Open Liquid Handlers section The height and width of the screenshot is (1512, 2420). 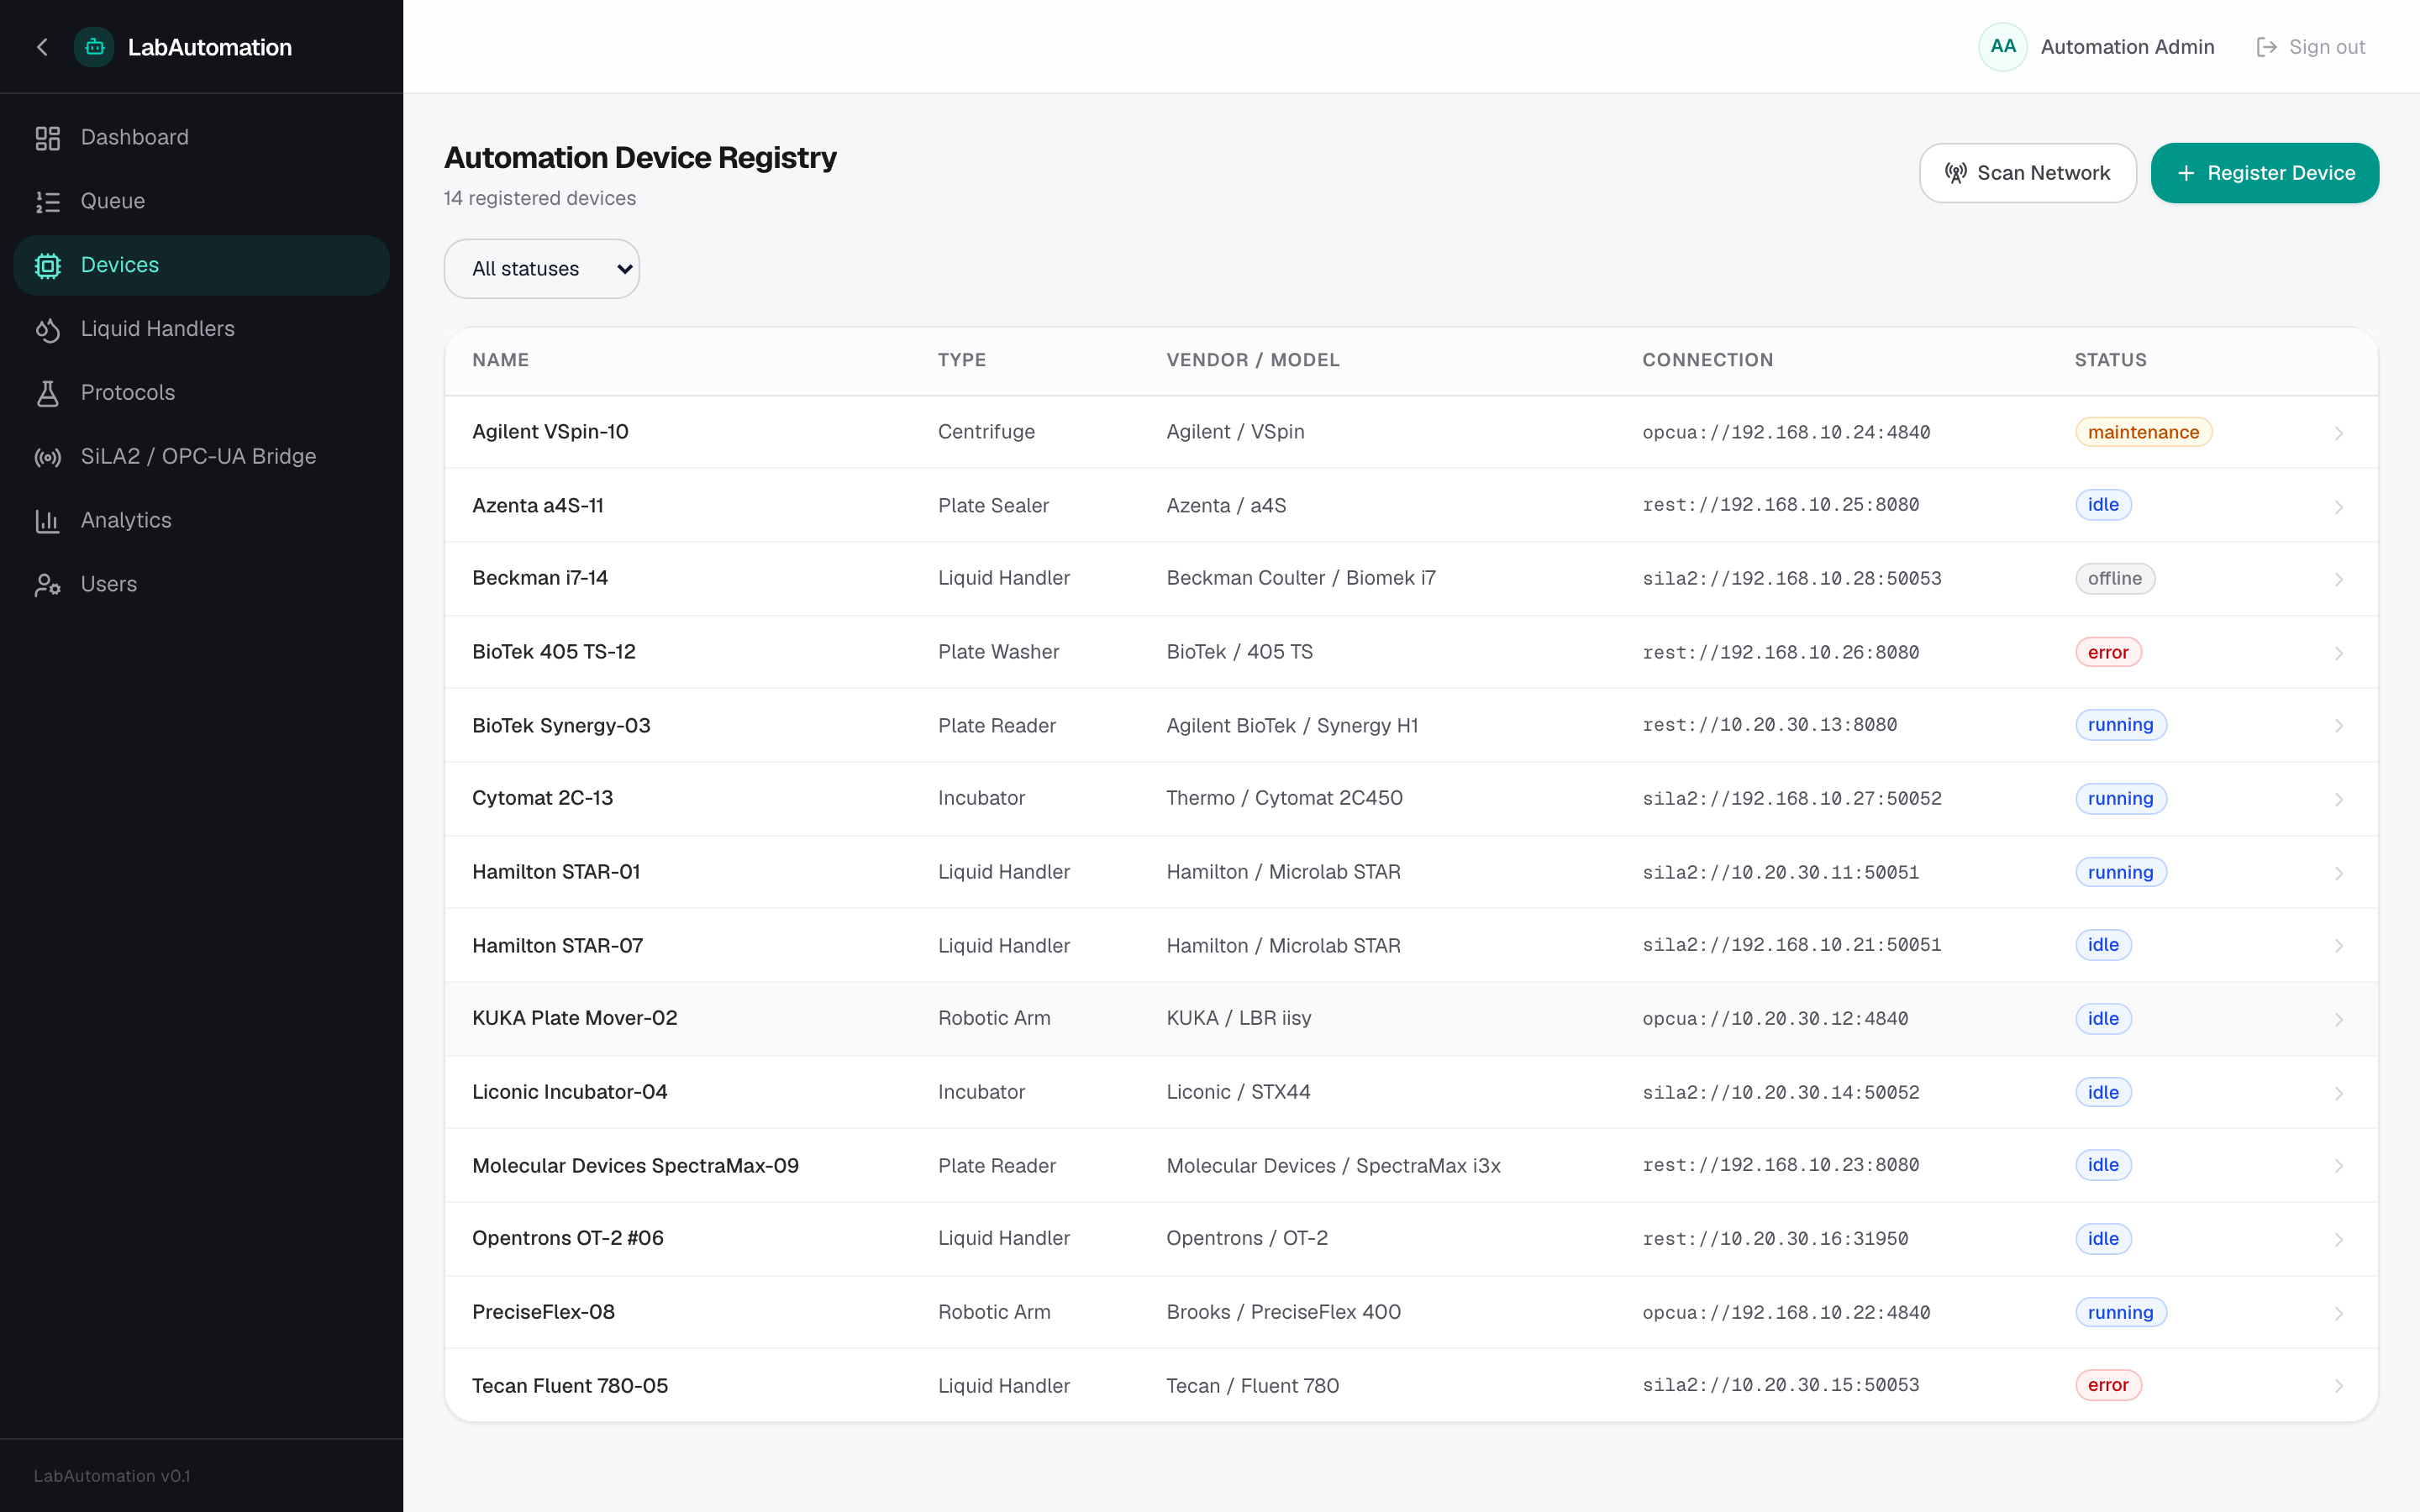pos(201,330)
